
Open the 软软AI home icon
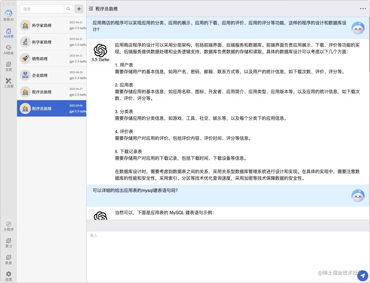coord(9,15)
